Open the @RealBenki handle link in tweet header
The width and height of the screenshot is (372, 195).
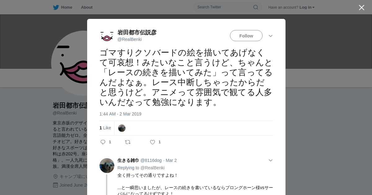coord(130,39)
